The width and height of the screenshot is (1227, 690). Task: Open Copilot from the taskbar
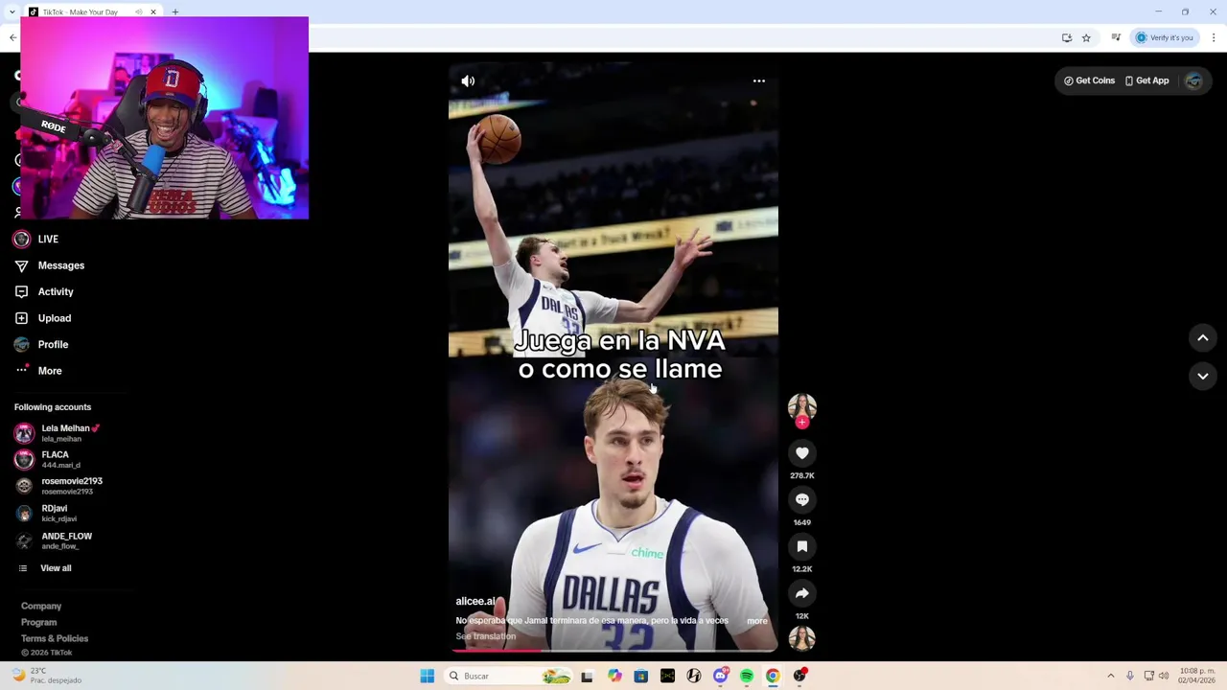[x=614, y=677]
